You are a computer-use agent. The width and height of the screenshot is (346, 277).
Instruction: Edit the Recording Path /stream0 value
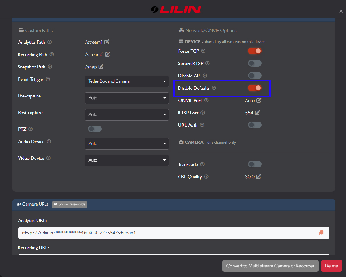108,54
